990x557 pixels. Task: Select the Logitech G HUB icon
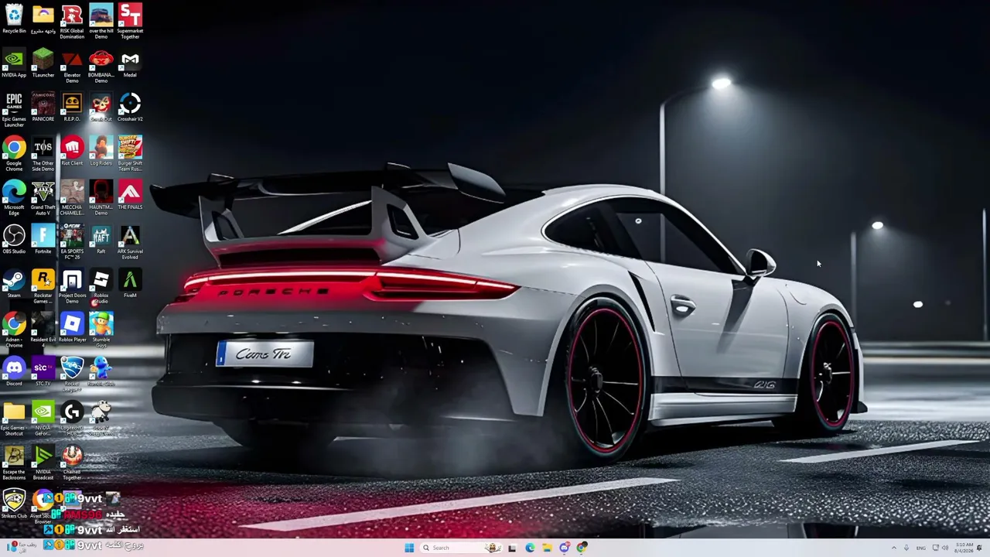pos(72,419)
